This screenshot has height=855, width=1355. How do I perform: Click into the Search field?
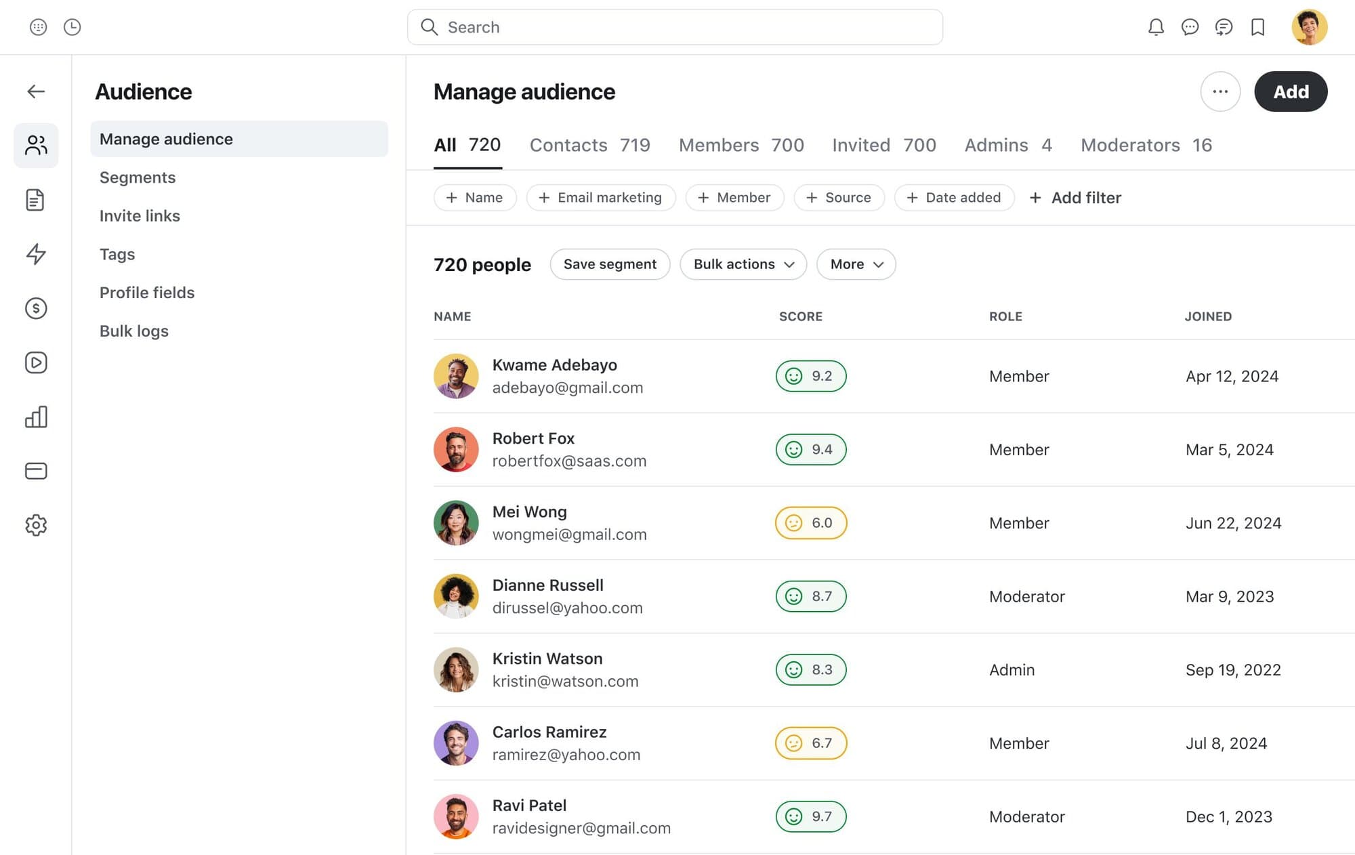[675, 27]
